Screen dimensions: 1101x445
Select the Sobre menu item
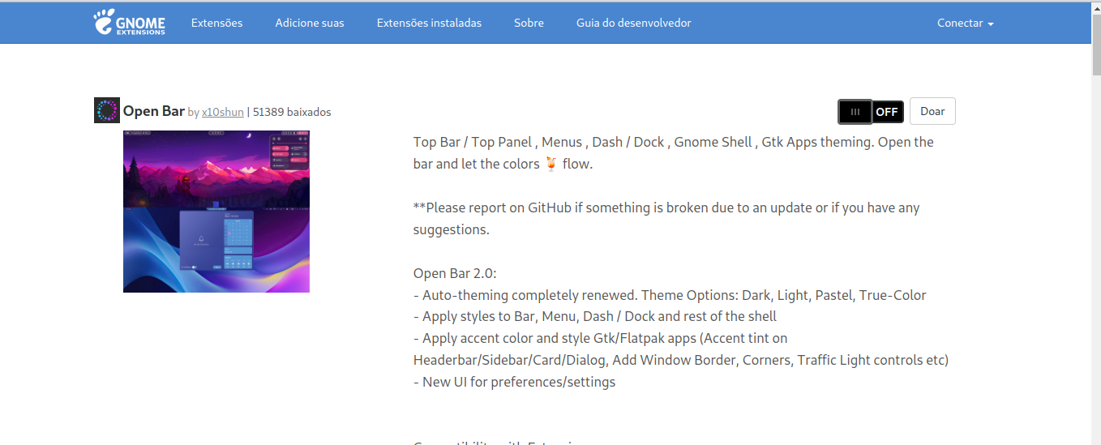[529, 23]
